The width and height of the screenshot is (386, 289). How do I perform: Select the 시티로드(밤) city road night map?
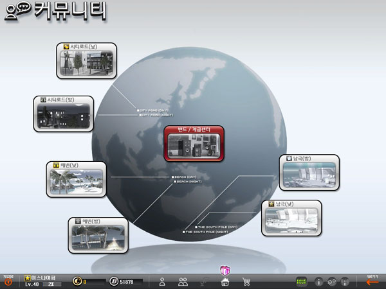(x=62, y=114)
